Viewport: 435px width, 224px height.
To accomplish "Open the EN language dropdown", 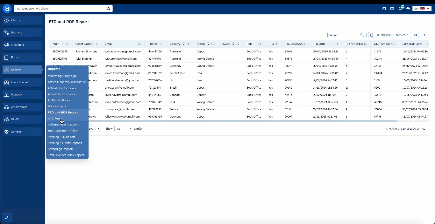I will click(x=422, y=9).
